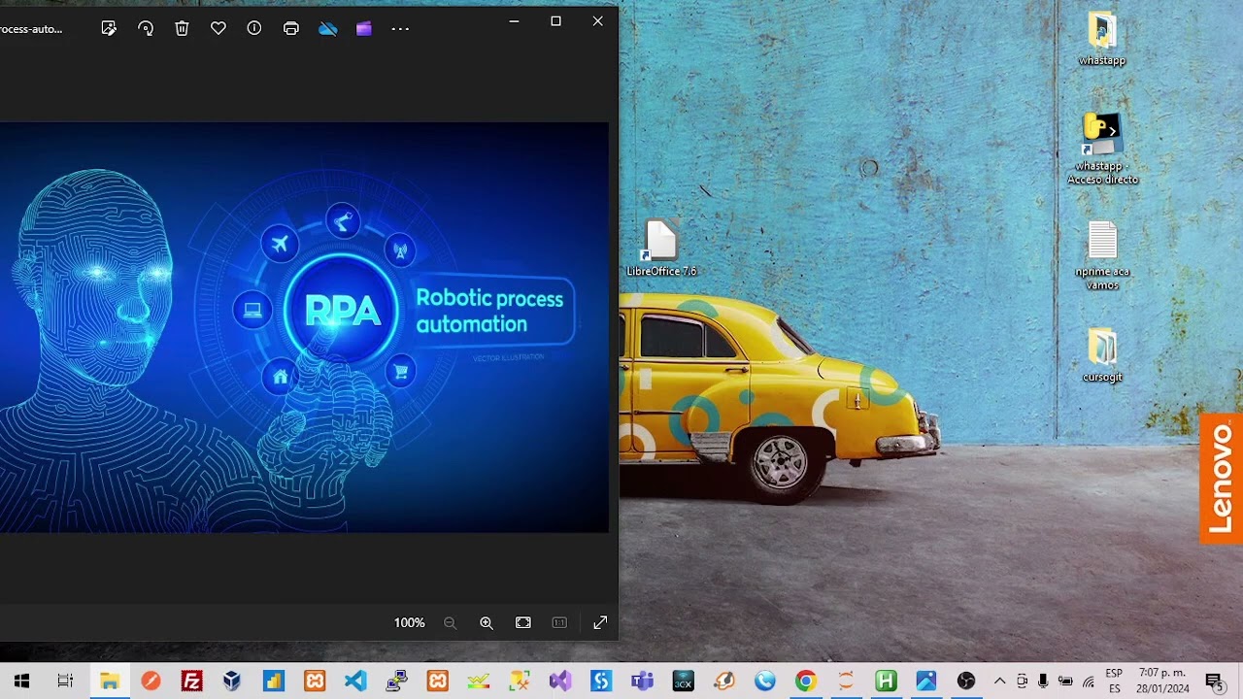Select the whastapp folder on desktop
1243x699 pixels.
1102,40
